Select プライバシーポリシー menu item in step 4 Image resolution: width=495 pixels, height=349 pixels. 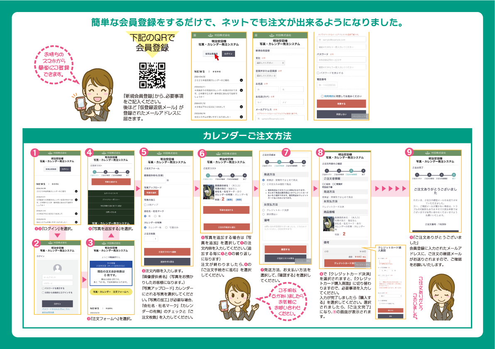(110, 199)
